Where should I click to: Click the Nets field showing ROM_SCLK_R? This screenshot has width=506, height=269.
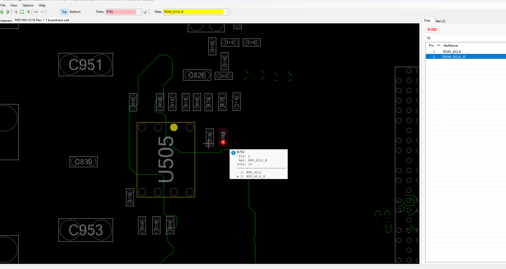pos(194,12)
